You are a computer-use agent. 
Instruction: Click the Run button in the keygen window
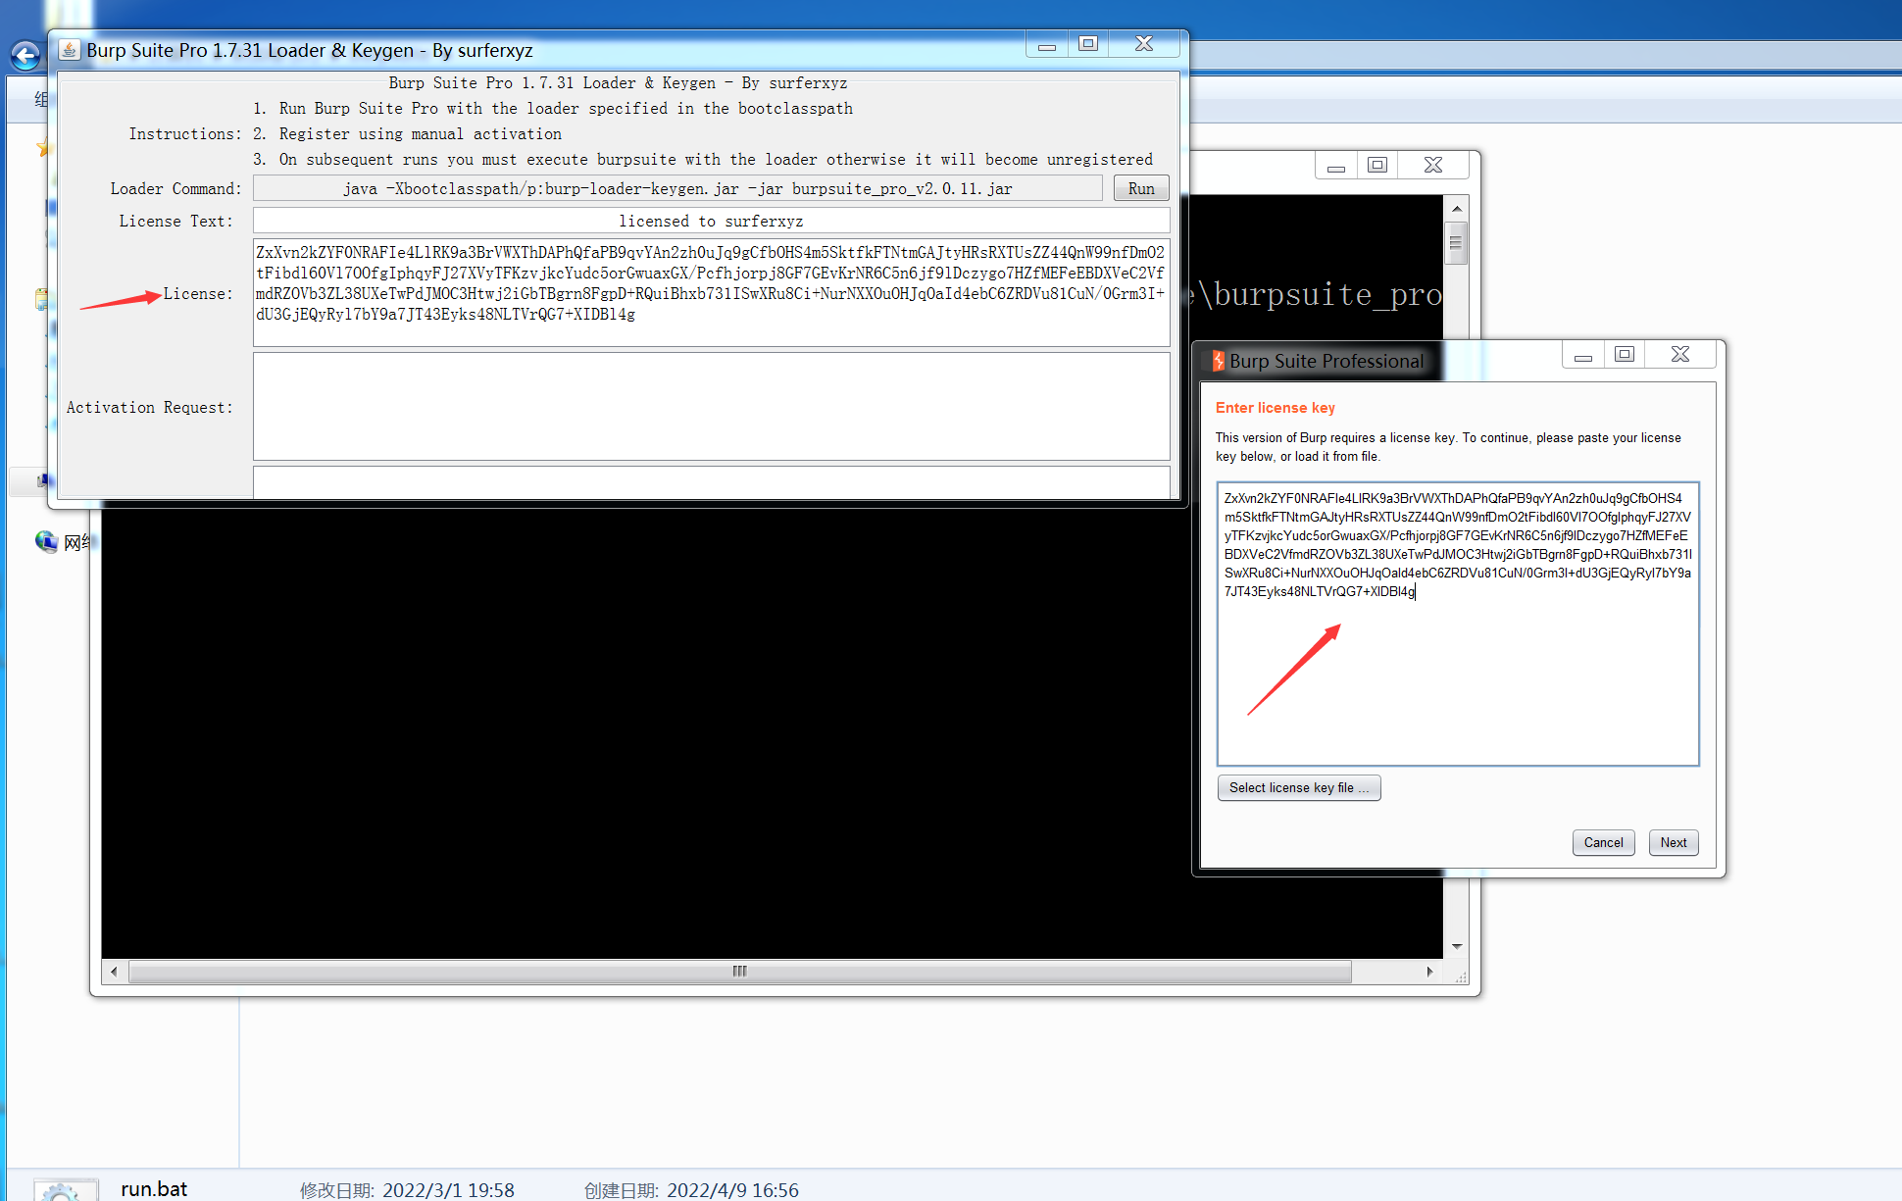coord(1141,188)
